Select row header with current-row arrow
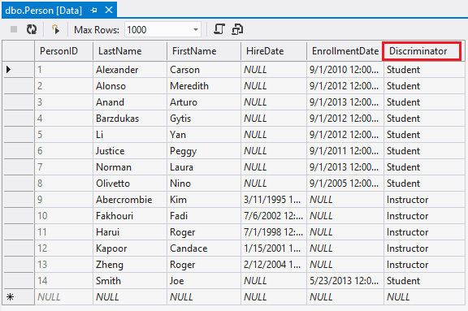This screenshot has height=311, width=468. 18,70
